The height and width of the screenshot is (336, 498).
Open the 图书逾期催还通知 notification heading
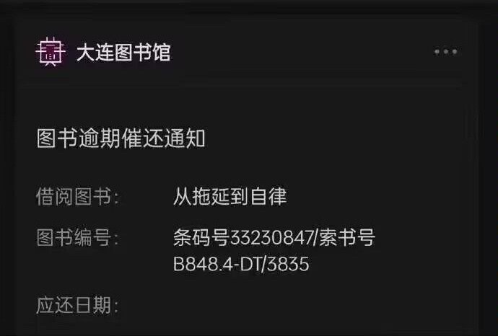pos(121,138)
